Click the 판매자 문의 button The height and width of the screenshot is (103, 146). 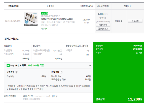click(103, 25)
